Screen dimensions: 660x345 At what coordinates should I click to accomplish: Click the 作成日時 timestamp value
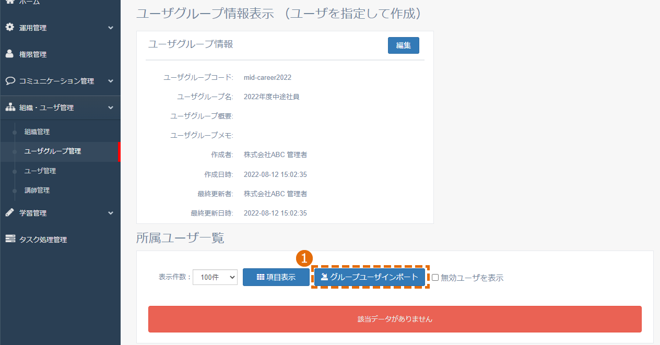pyautogui.click(x=275, y=174)
